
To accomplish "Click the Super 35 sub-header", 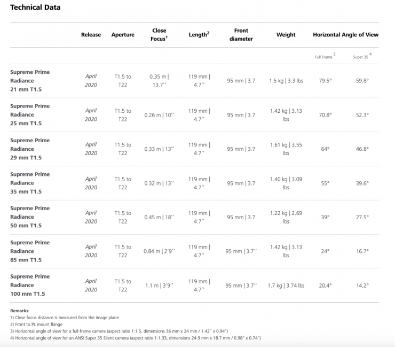I will [x=361, y=56].
